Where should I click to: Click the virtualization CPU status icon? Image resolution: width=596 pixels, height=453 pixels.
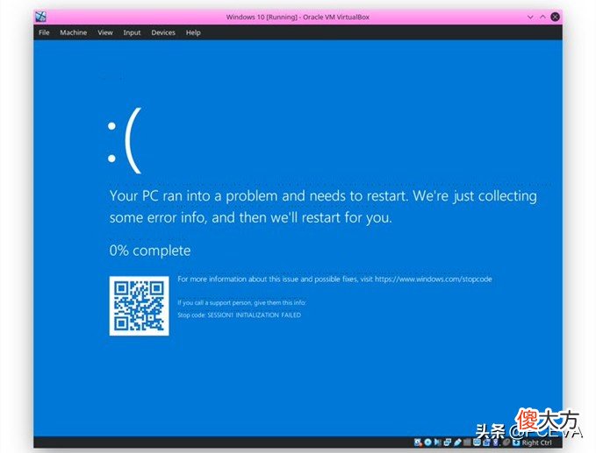496,442
